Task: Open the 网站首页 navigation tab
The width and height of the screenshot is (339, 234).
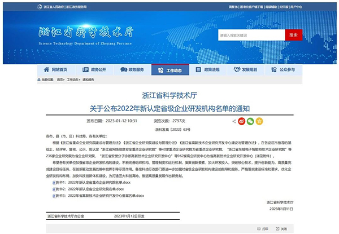Action: point(55,70)
